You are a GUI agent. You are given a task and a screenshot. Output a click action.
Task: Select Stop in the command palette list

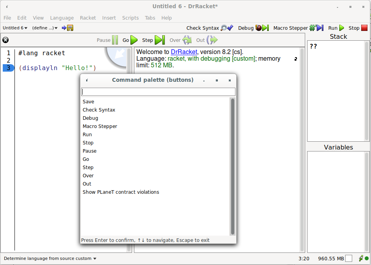click(x=155, y=143)
